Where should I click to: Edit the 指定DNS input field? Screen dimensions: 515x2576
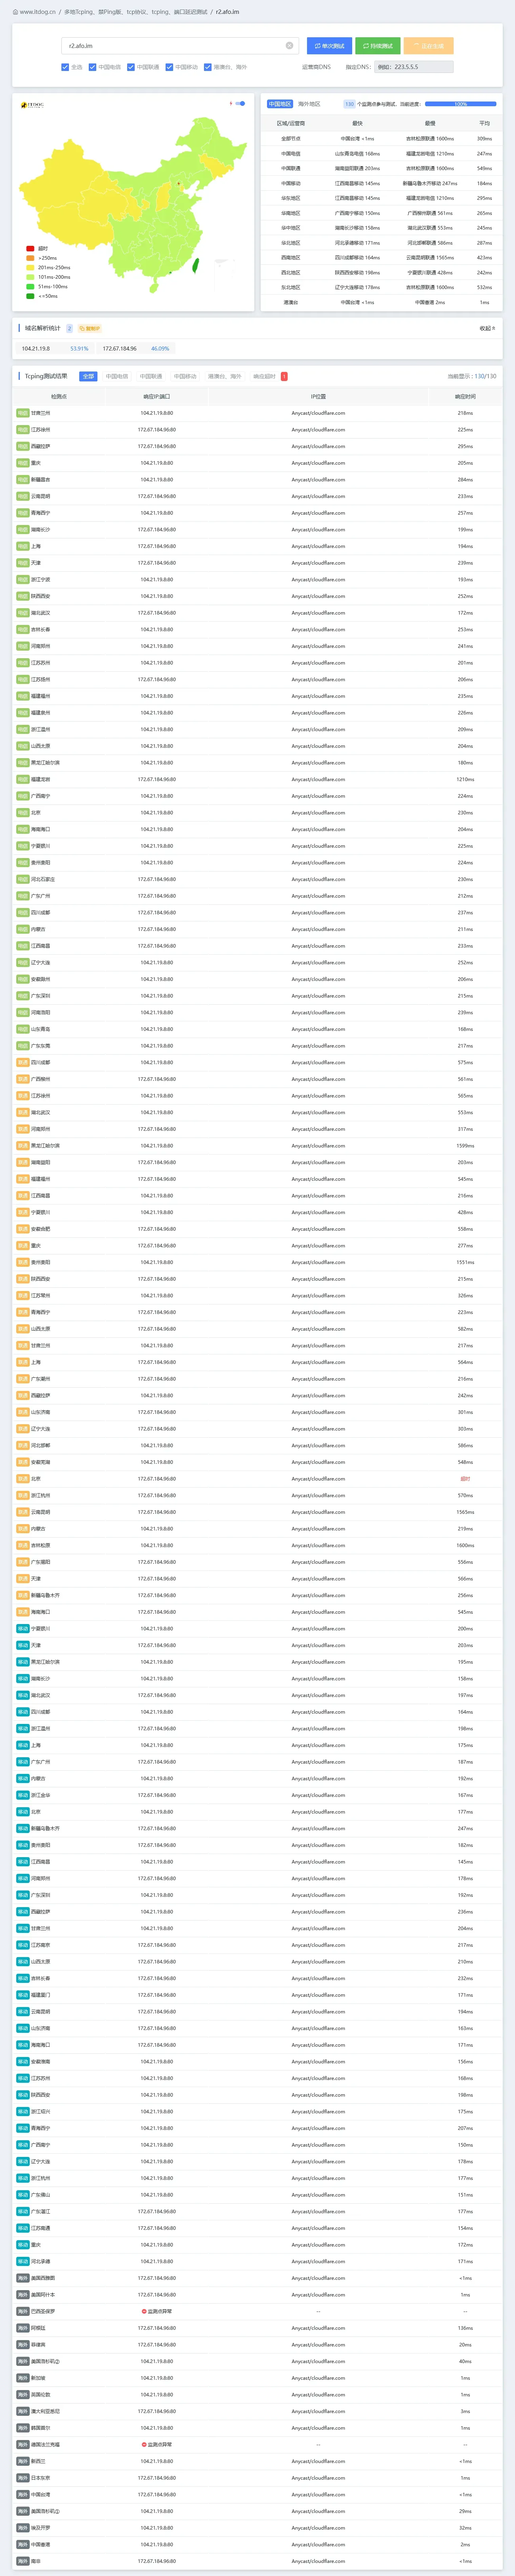tap(414, 67)
